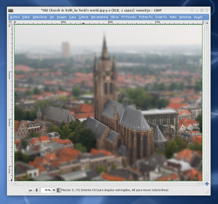218x204 pixels.
Task: Close the GIMP image window
Action: tap(207, 10)
